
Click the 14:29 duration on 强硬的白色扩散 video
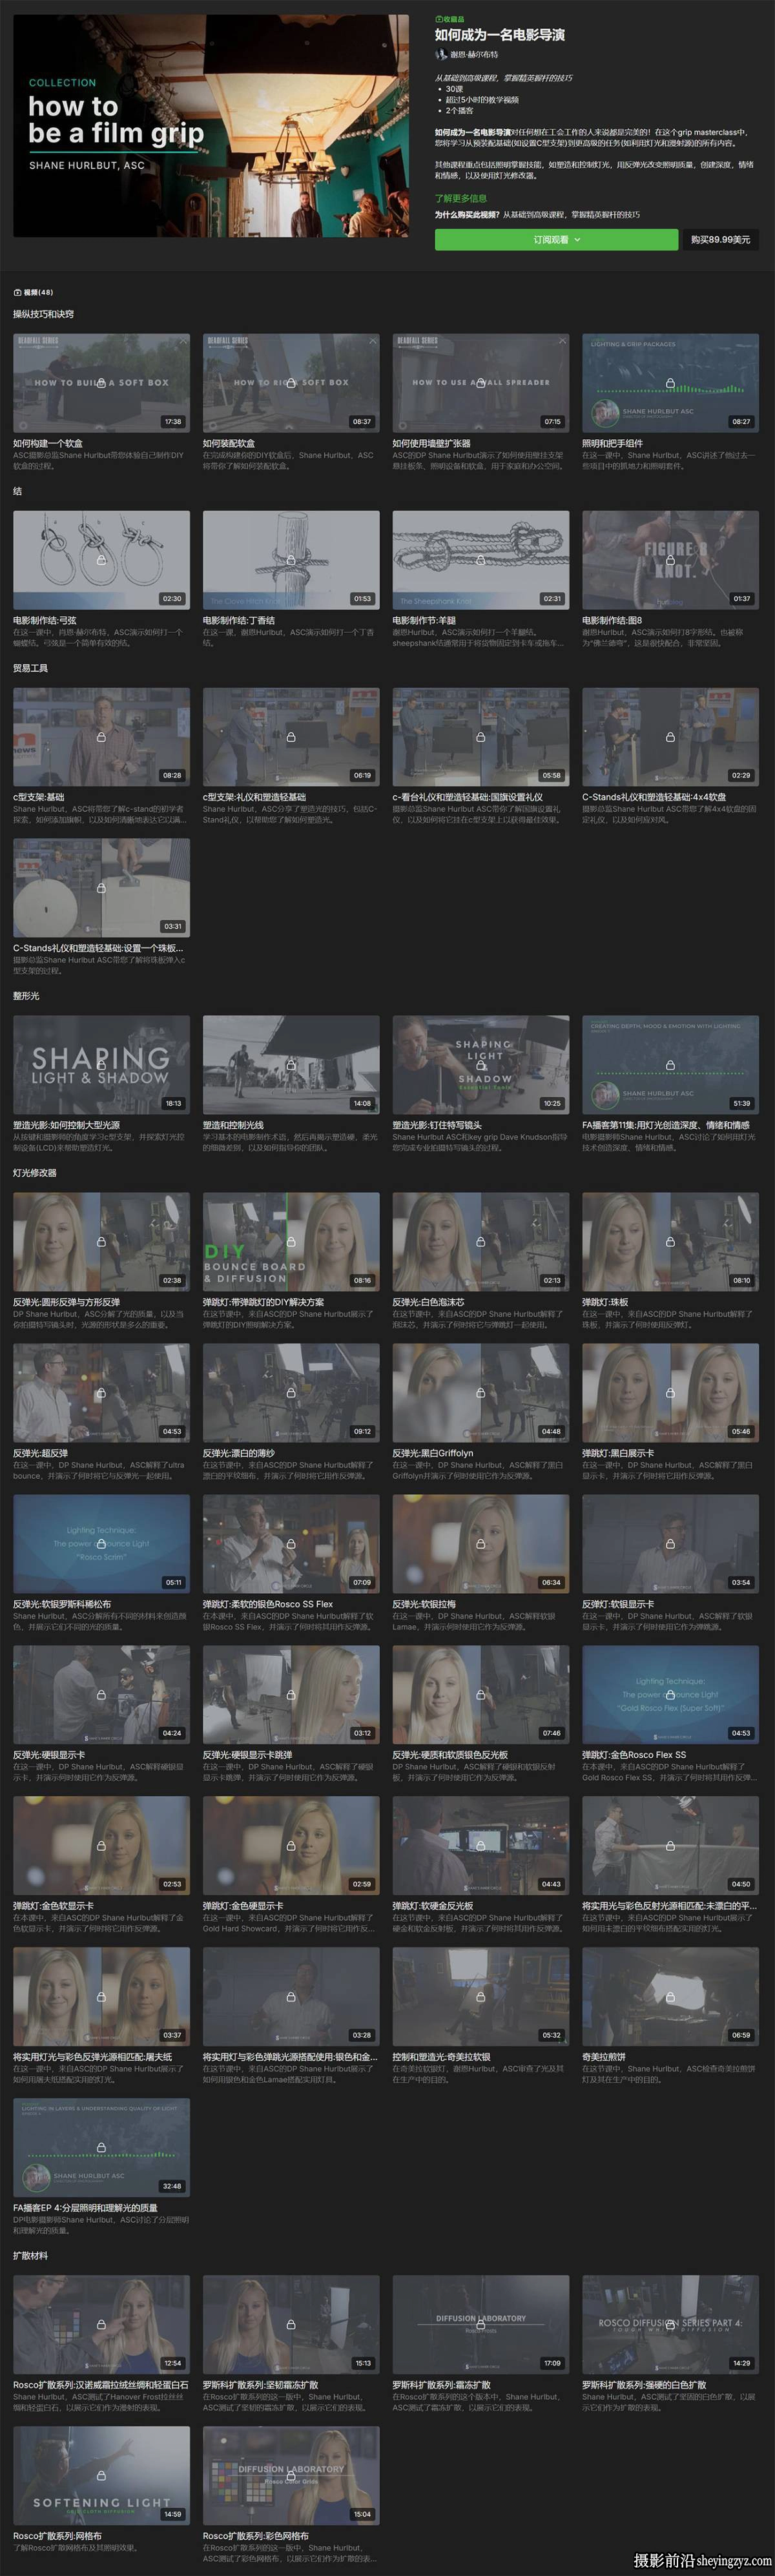741,2363
